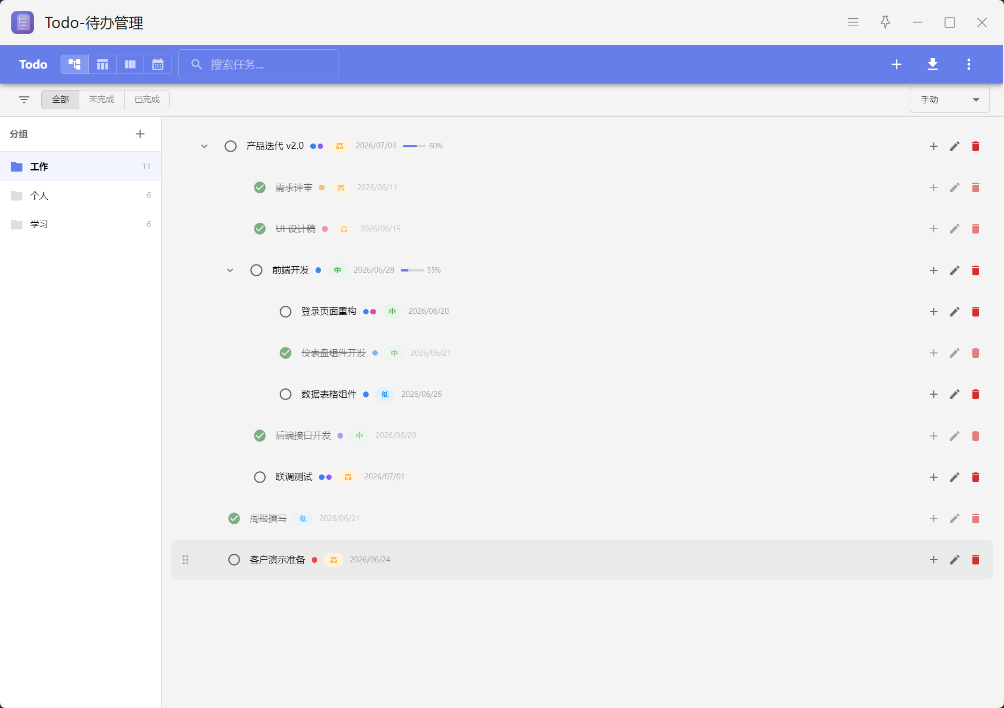Click the 60% progress bar
The height and width of the screenshot is (708, 1004).
(414, 146)
